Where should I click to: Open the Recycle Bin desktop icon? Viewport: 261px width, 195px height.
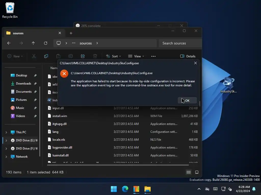[x=10, y=10]
